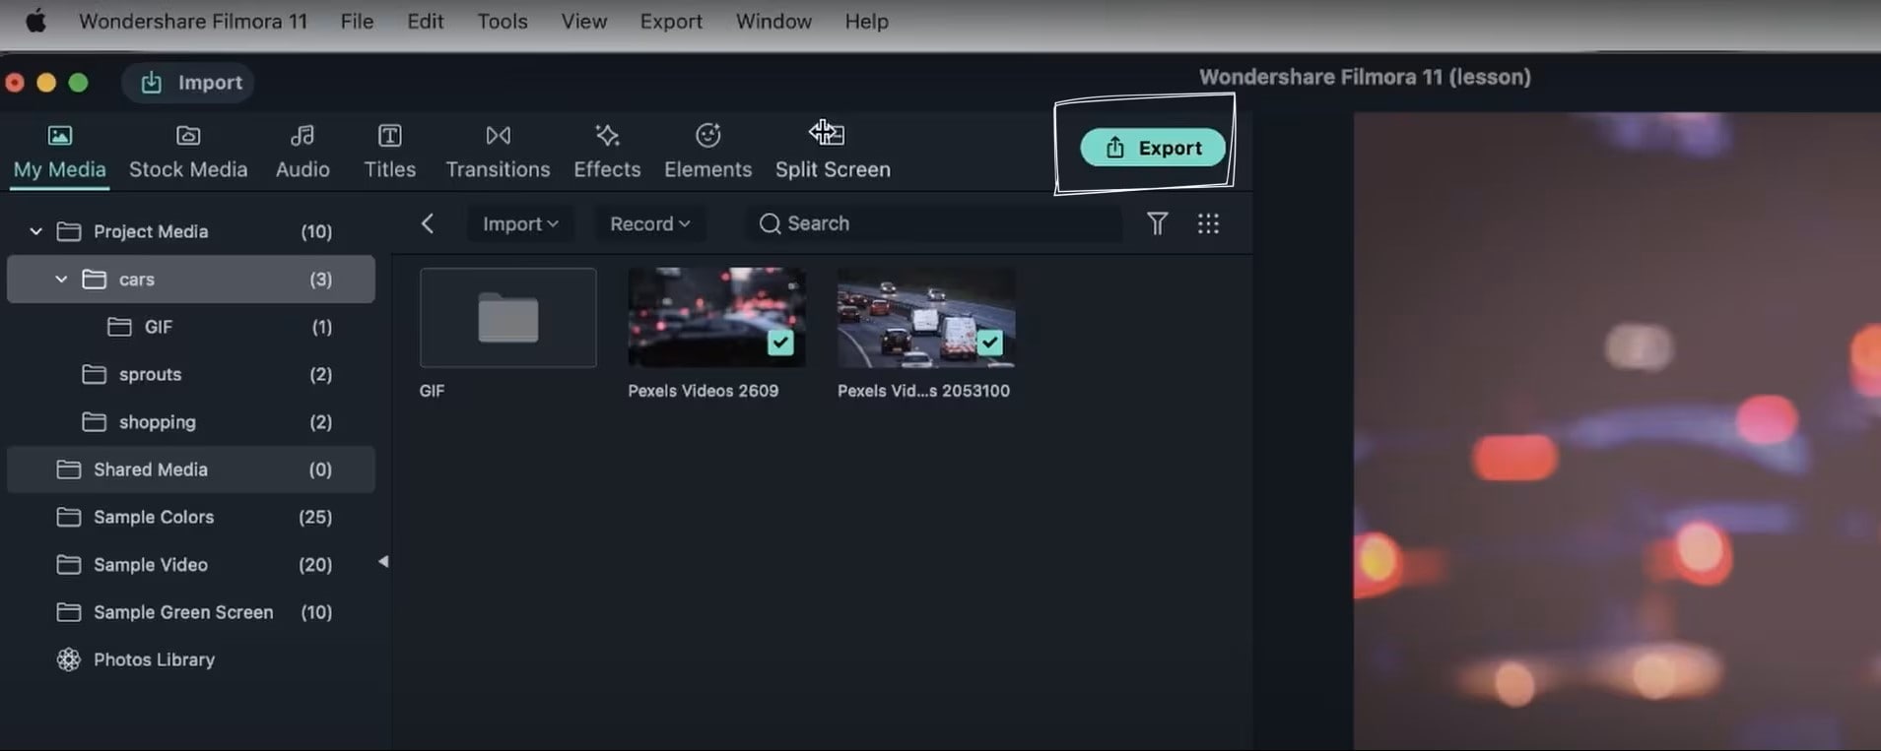Click checkmark badge on Pexels Videos 2609
This screenshot has width=1881, height=751.
(780, 343)
